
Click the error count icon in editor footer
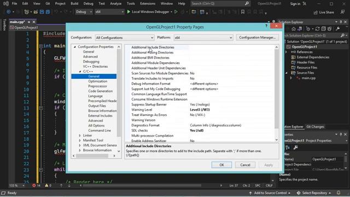[x=34, y=186]
